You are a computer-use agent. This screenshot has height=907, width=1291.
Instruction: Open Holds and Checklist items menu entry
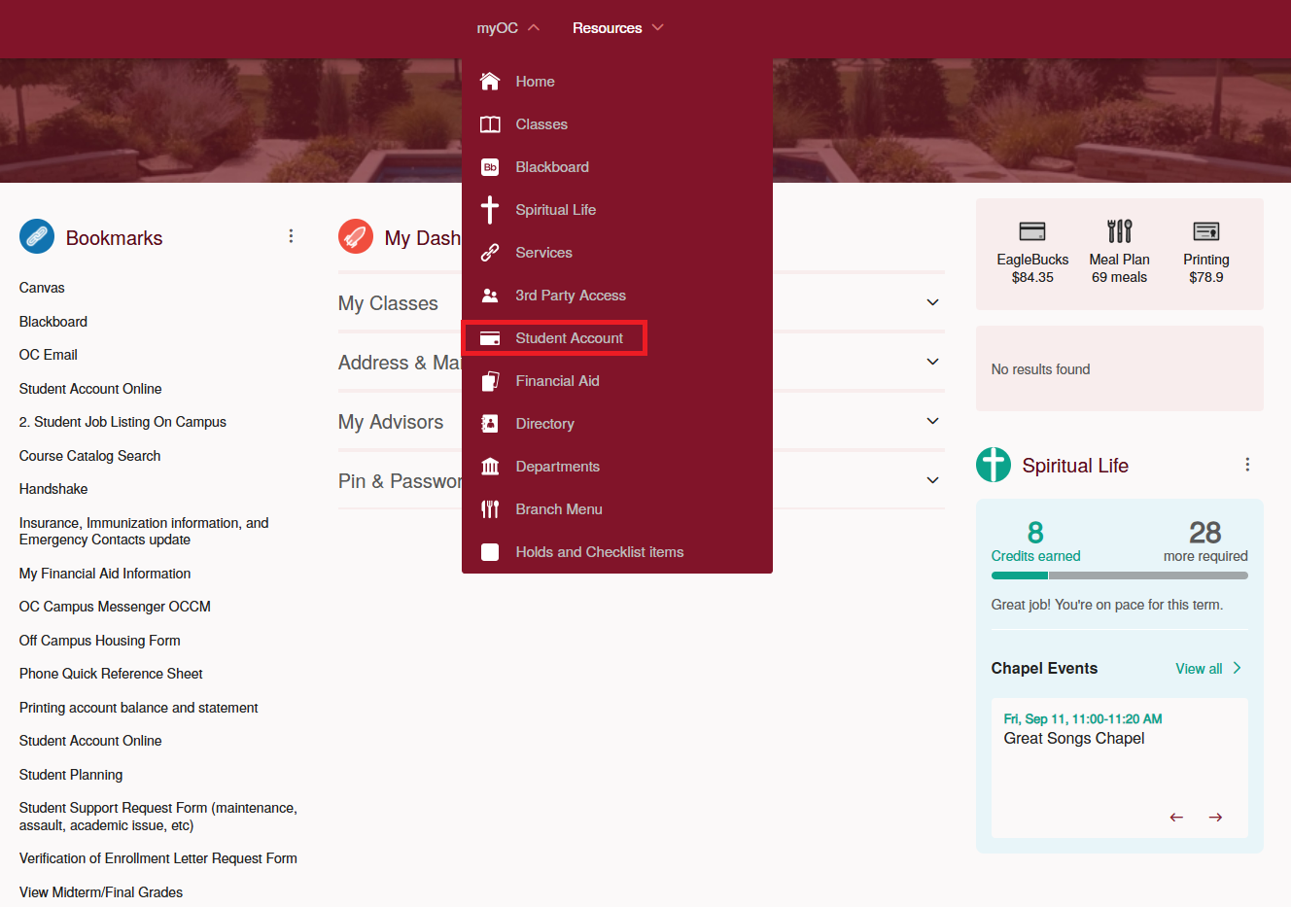pos(617,552)
